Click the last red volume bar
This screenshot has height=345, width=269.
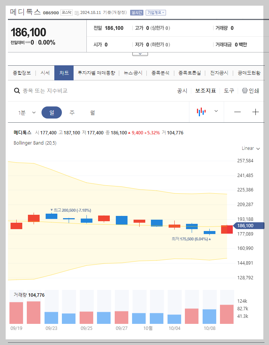226,314
